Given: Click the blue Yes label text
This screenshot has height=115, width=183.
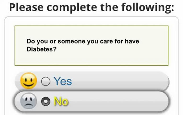Looking at the screenshot, I should [x=63, y=82].
